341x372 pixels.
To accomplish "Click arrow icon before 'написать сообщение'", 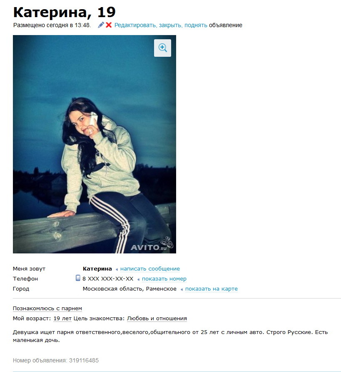I will click(117, 269).
